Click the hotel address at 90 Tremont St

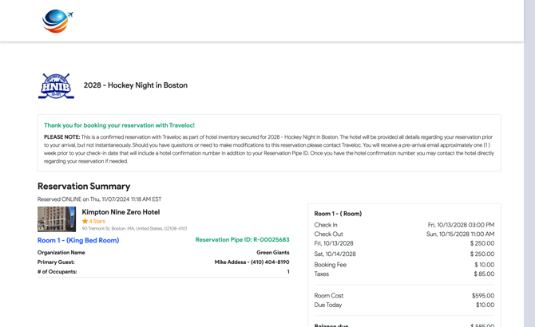134,229
